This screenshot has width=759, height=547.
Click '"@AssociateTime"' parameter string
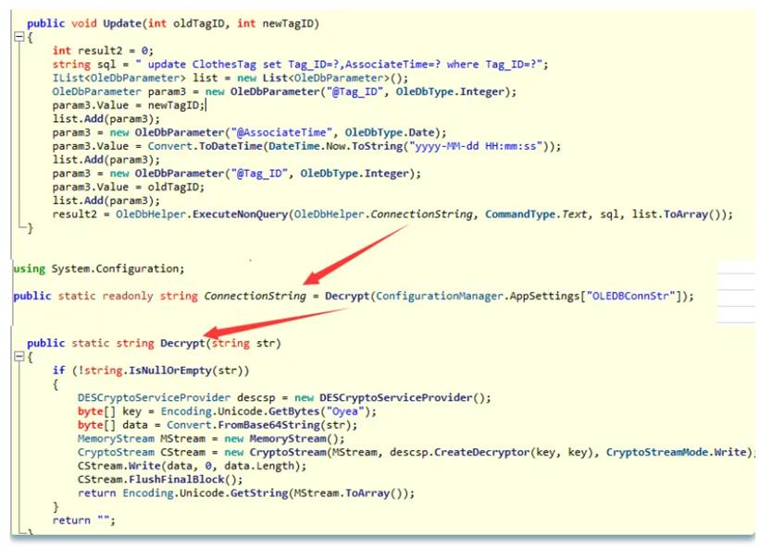[x=281, y=132]
